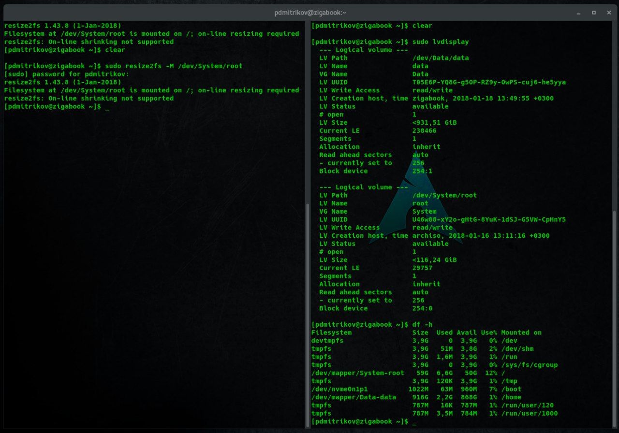Click the '/tmp' mount point
This screenshot has height=433, width=619.
[x=509, y=381]
